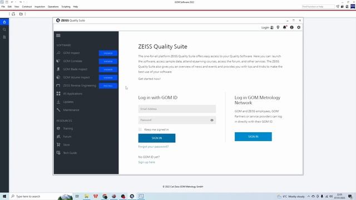Open the File menu in GOM Software

[3, 7]
